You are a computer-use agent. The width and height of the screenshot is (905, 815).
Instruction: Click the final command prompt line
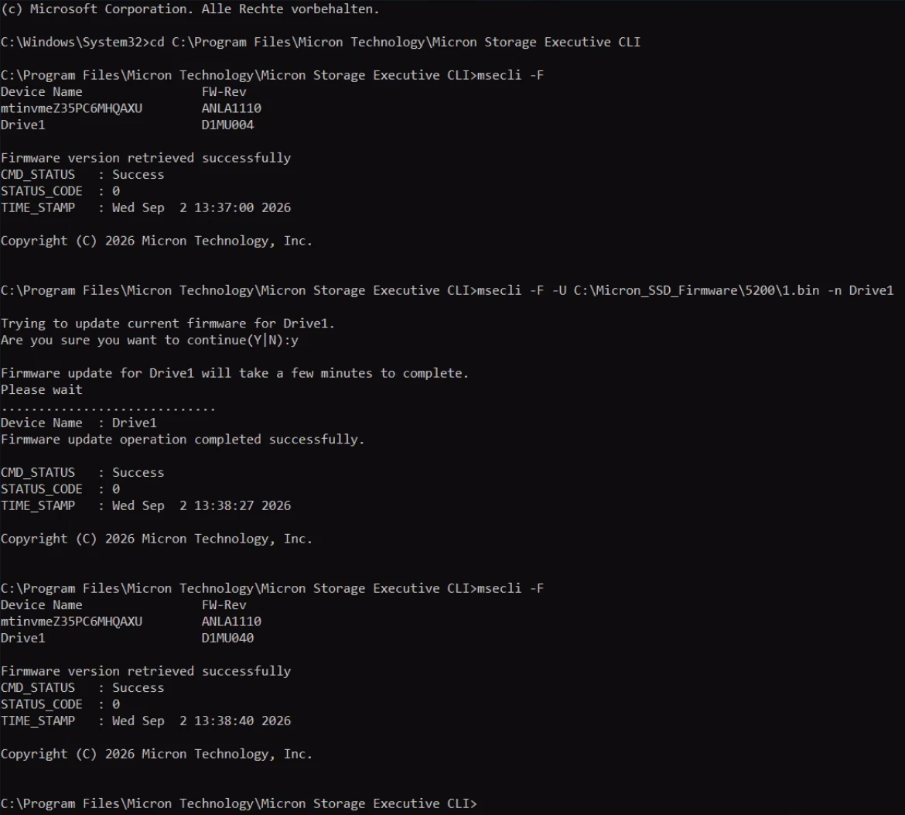(x=239, y=803)
